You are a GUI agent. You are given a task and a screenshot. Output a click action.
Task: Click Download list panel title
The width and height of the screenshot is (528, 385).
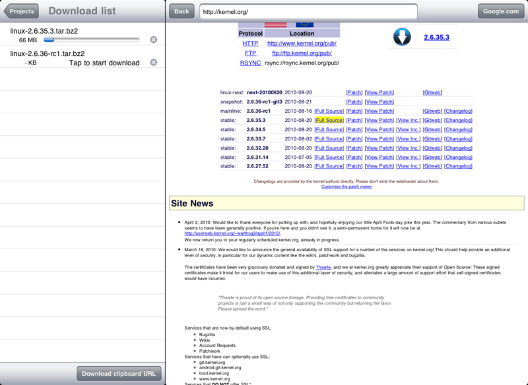82,11
